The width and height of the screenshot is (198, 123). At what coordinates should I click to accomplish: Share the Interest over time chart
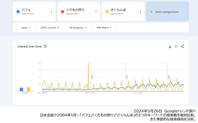182,46
